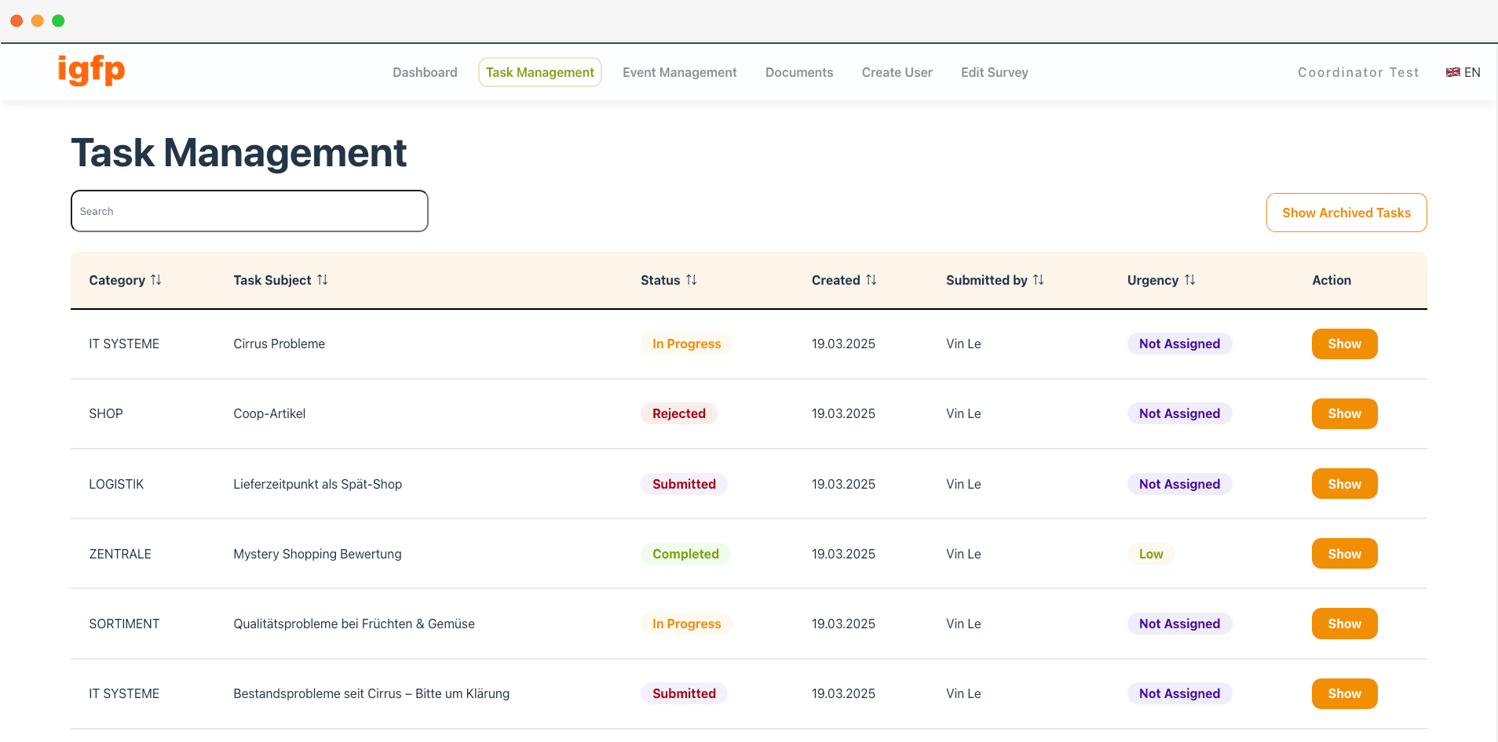Navigate to the Dashboard tab
Screen dimensions: 1498x742
coord(425,72)
